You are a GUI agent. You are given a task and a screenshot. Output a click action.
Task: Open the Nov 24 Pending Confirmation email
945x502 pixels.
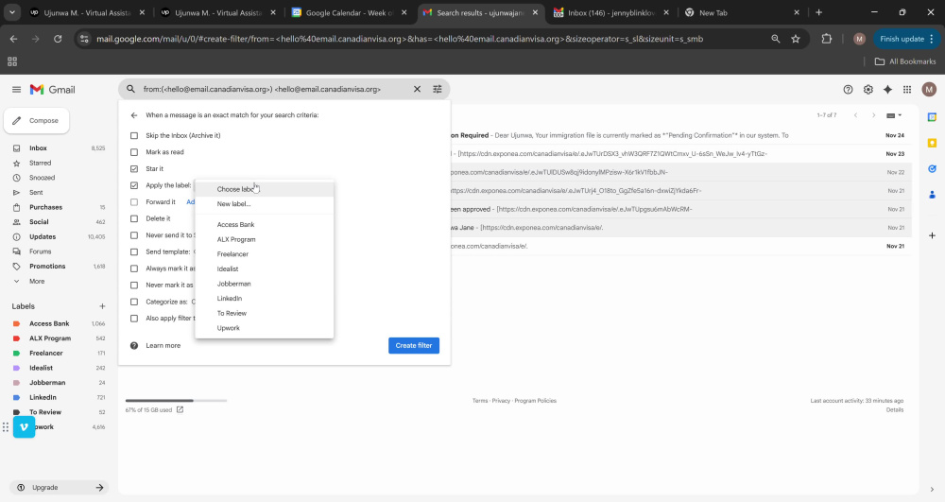point(681,135)
